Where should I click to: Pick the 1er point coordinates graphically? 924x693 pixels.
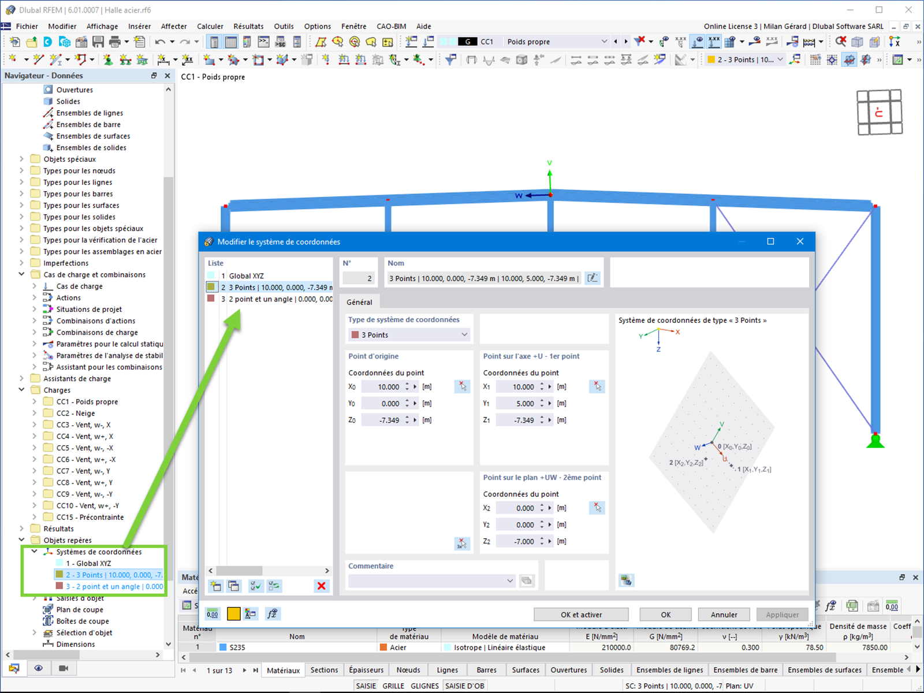(x=597, y=386)
